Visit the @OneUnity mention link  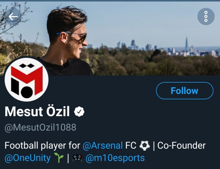pos(28,158)
